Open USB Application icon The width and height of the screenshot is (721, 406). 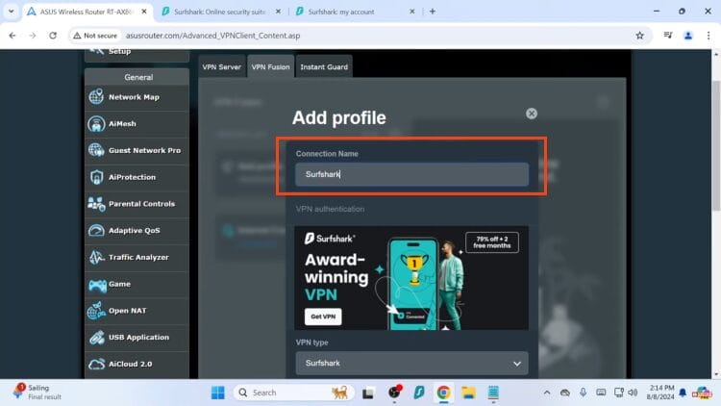pyautogui.click(x=96, y=338)
